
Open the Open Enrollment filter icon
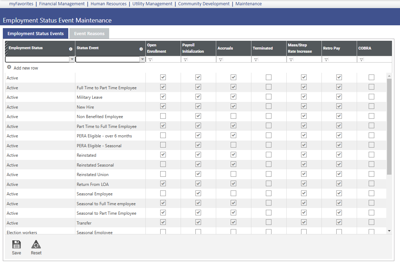[150, 60]
